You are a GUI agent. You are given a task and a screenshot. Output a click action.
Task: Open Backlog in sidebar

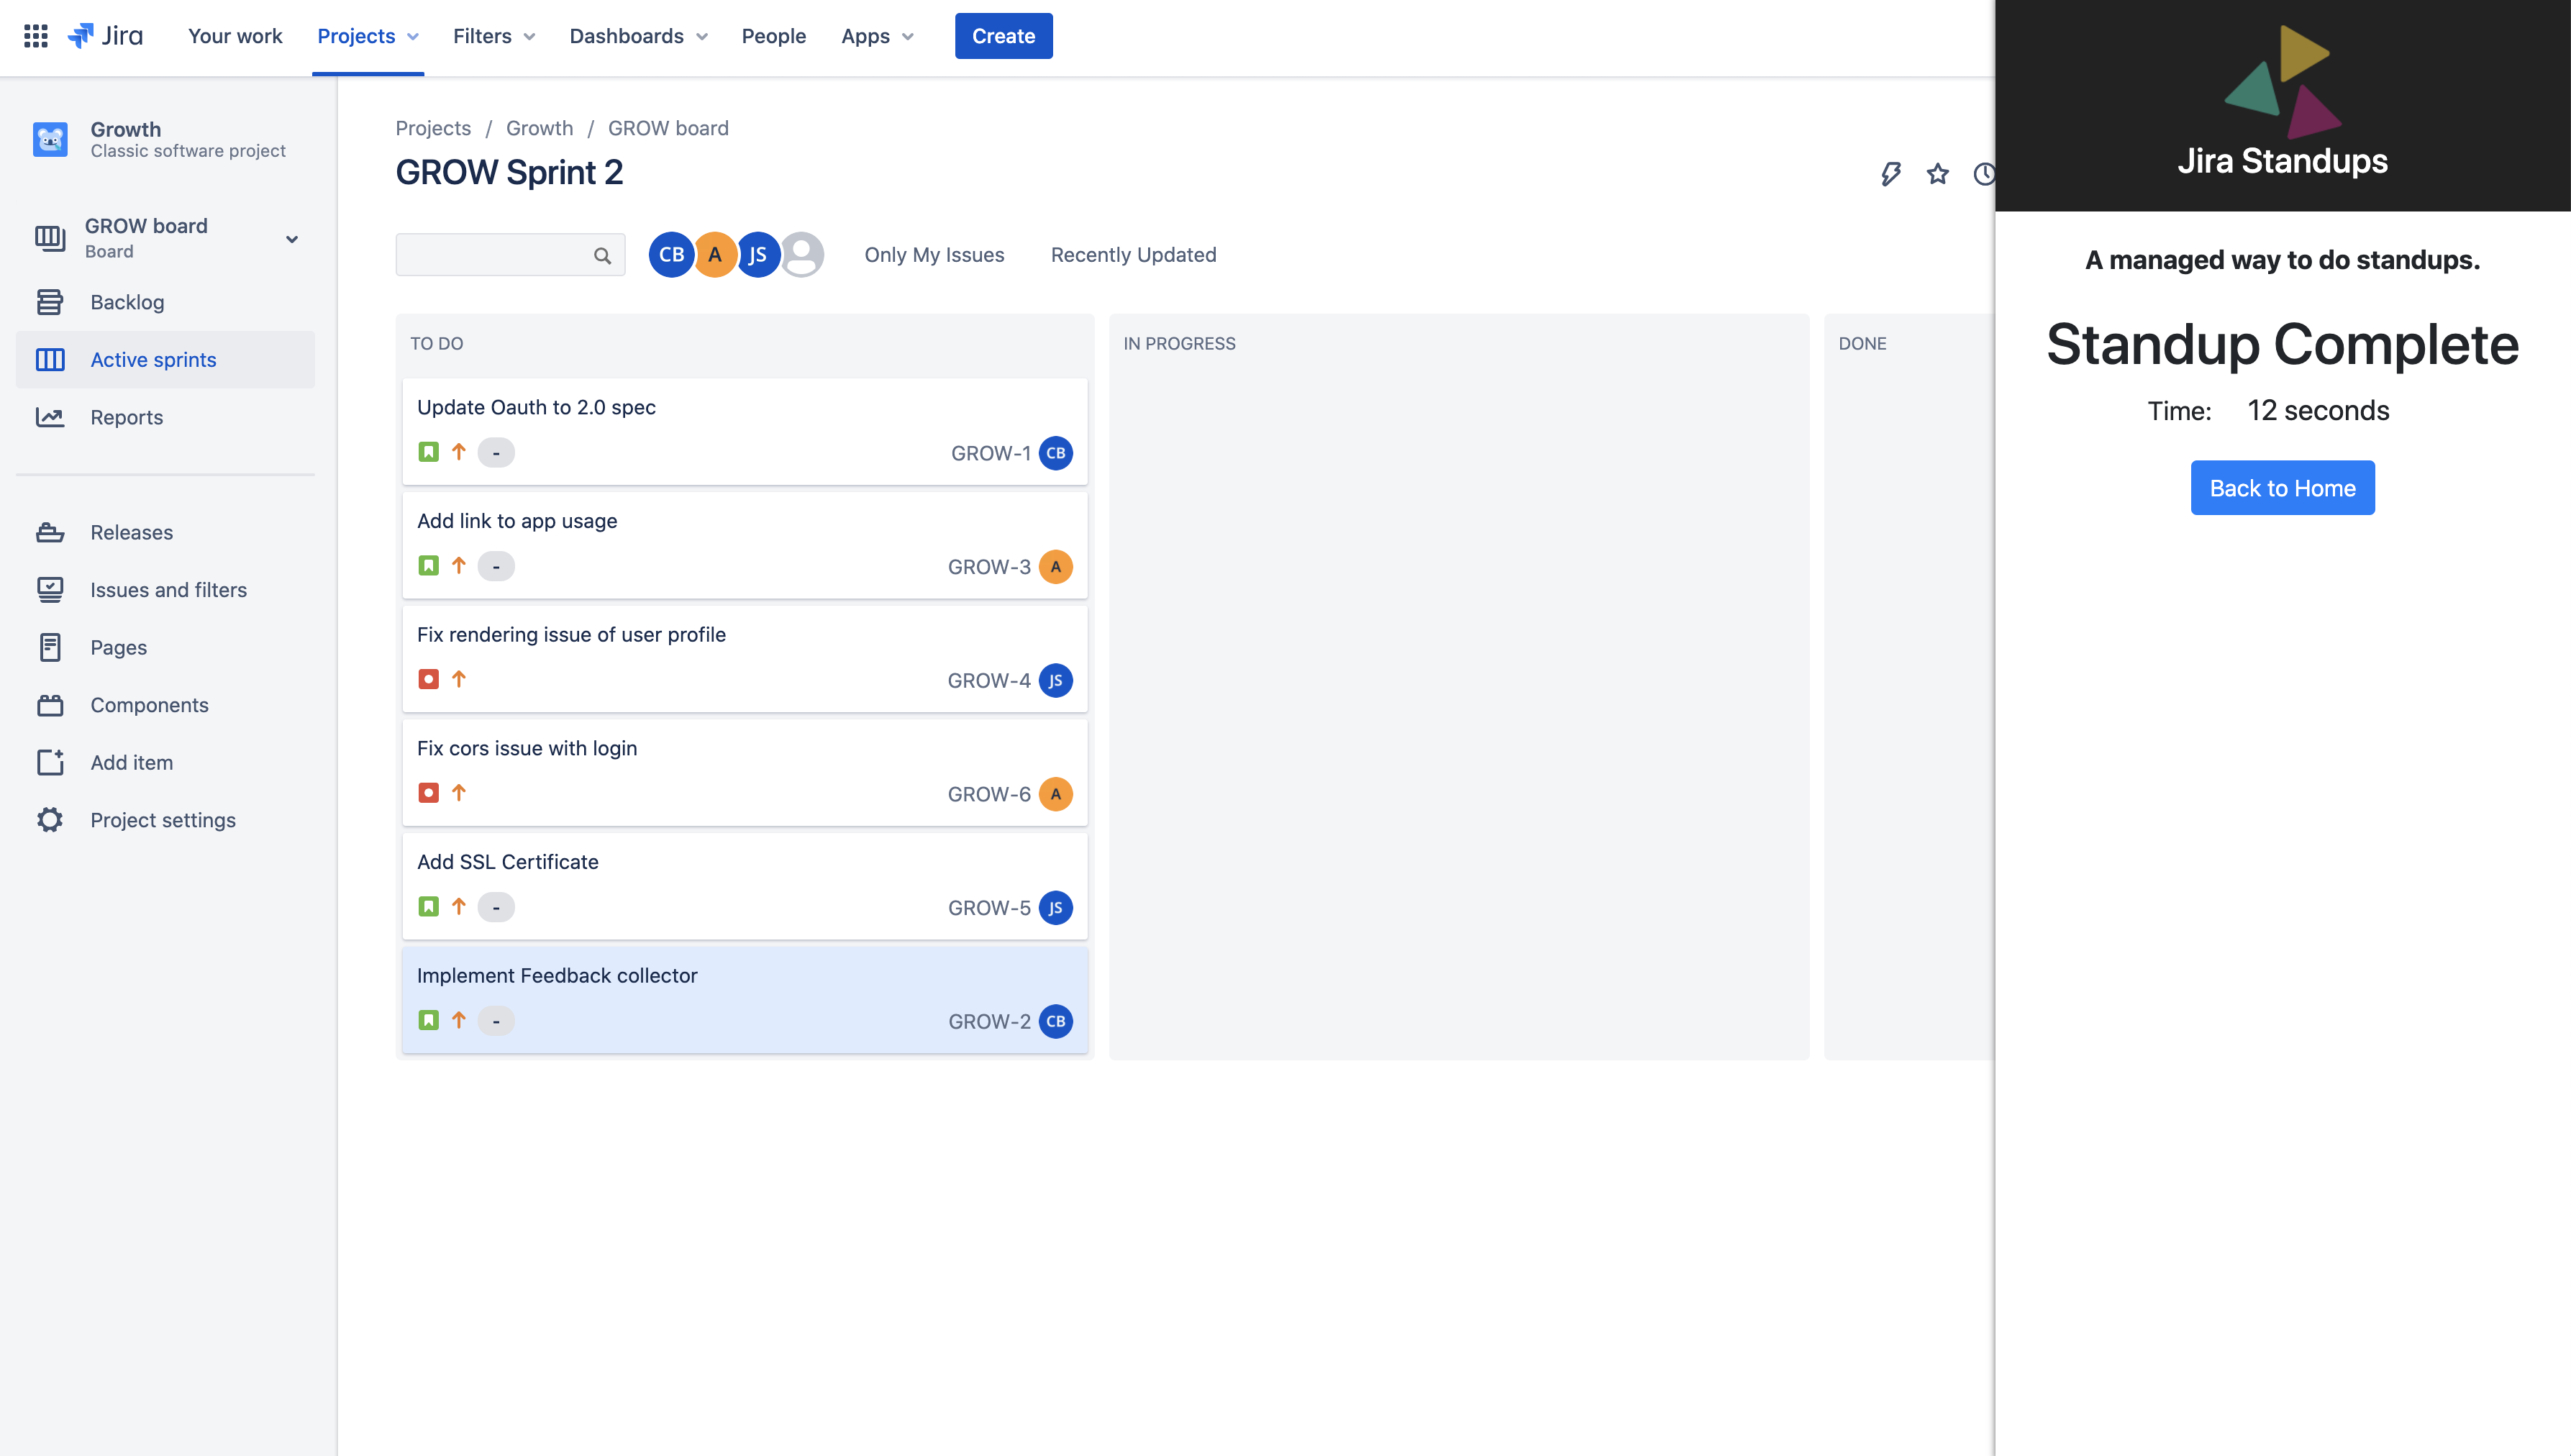tap(127, 302)
